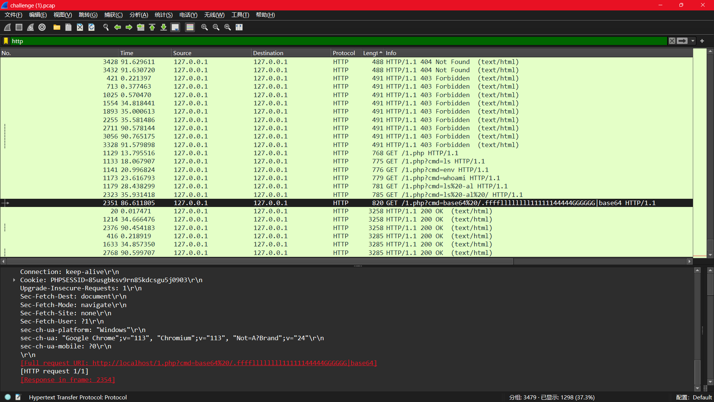Select packet 20 200 OK response
This screenshot has height=402, width=714.
click(x=346, y=211)
